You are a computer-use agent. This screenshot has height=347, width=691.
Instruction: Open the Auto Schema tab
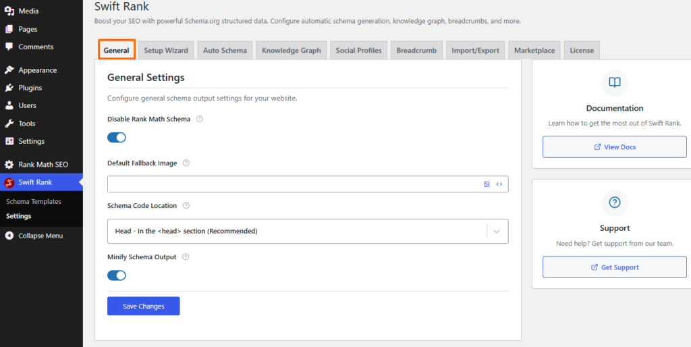[225, 50]
